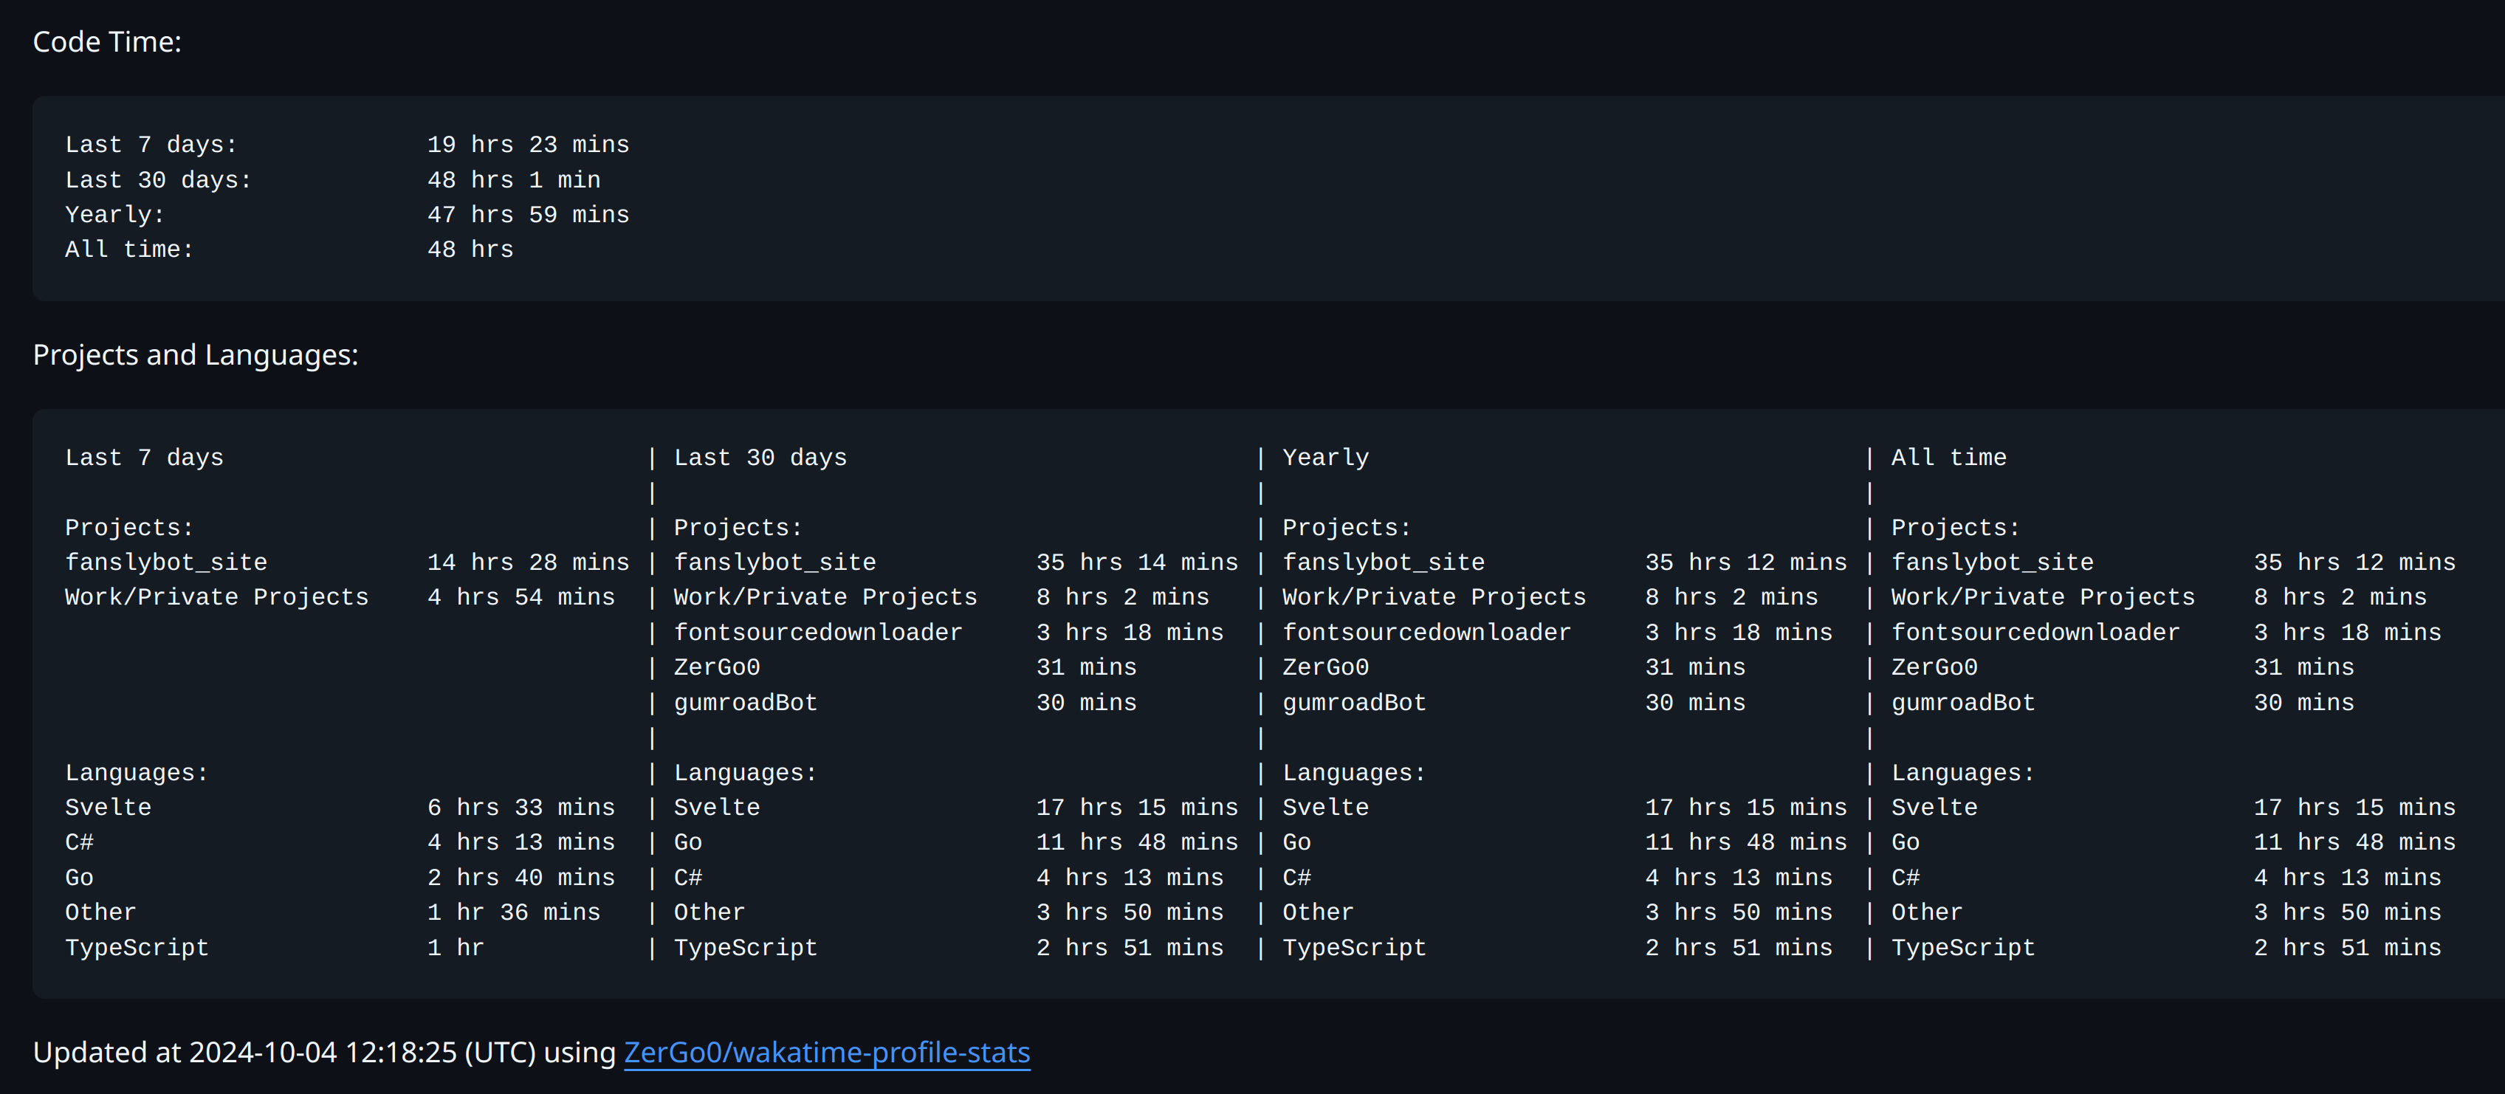Viewport: 2505px width, 1094px height.
Task: Click 'fontsourcedownloader' in Last 30 days column
Action: coord(818,633)
